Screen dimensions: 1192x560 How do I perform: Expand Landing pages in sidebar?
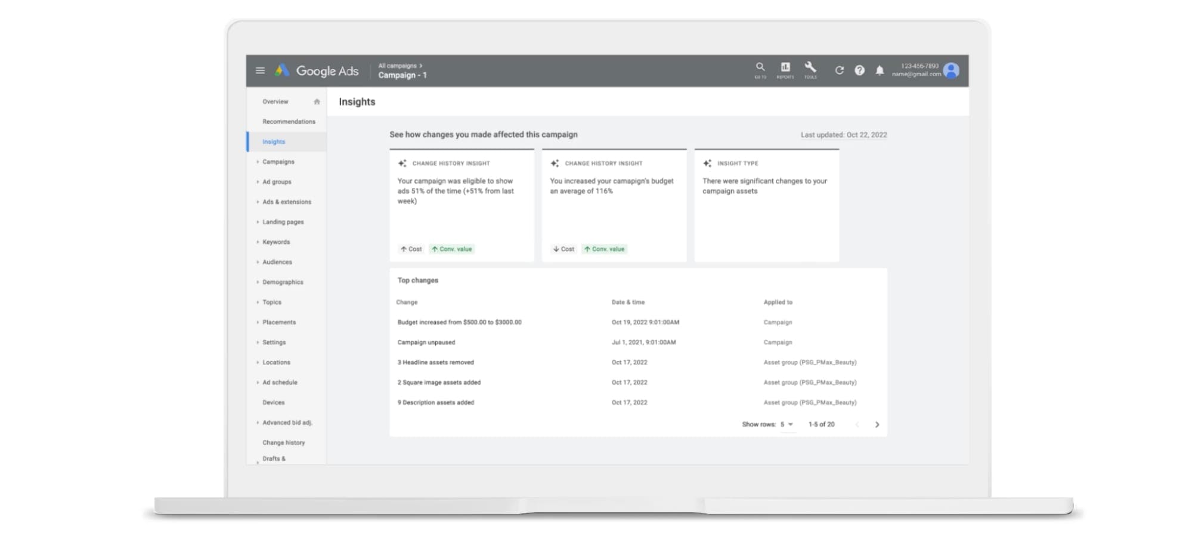coord(283,222)
